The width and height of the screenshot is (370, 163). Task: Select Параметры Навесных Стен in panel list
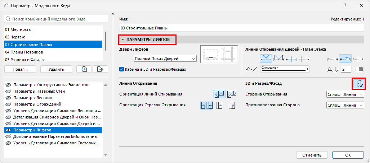pos(53,91)
